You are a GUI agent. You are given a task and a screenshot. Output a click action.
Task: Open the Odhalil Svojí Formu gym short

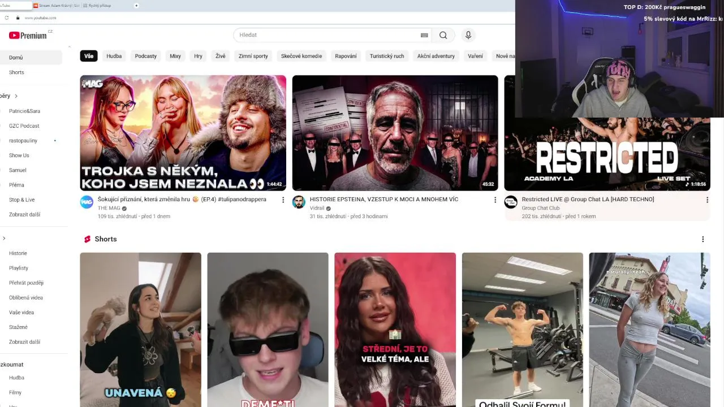(522, 330)
